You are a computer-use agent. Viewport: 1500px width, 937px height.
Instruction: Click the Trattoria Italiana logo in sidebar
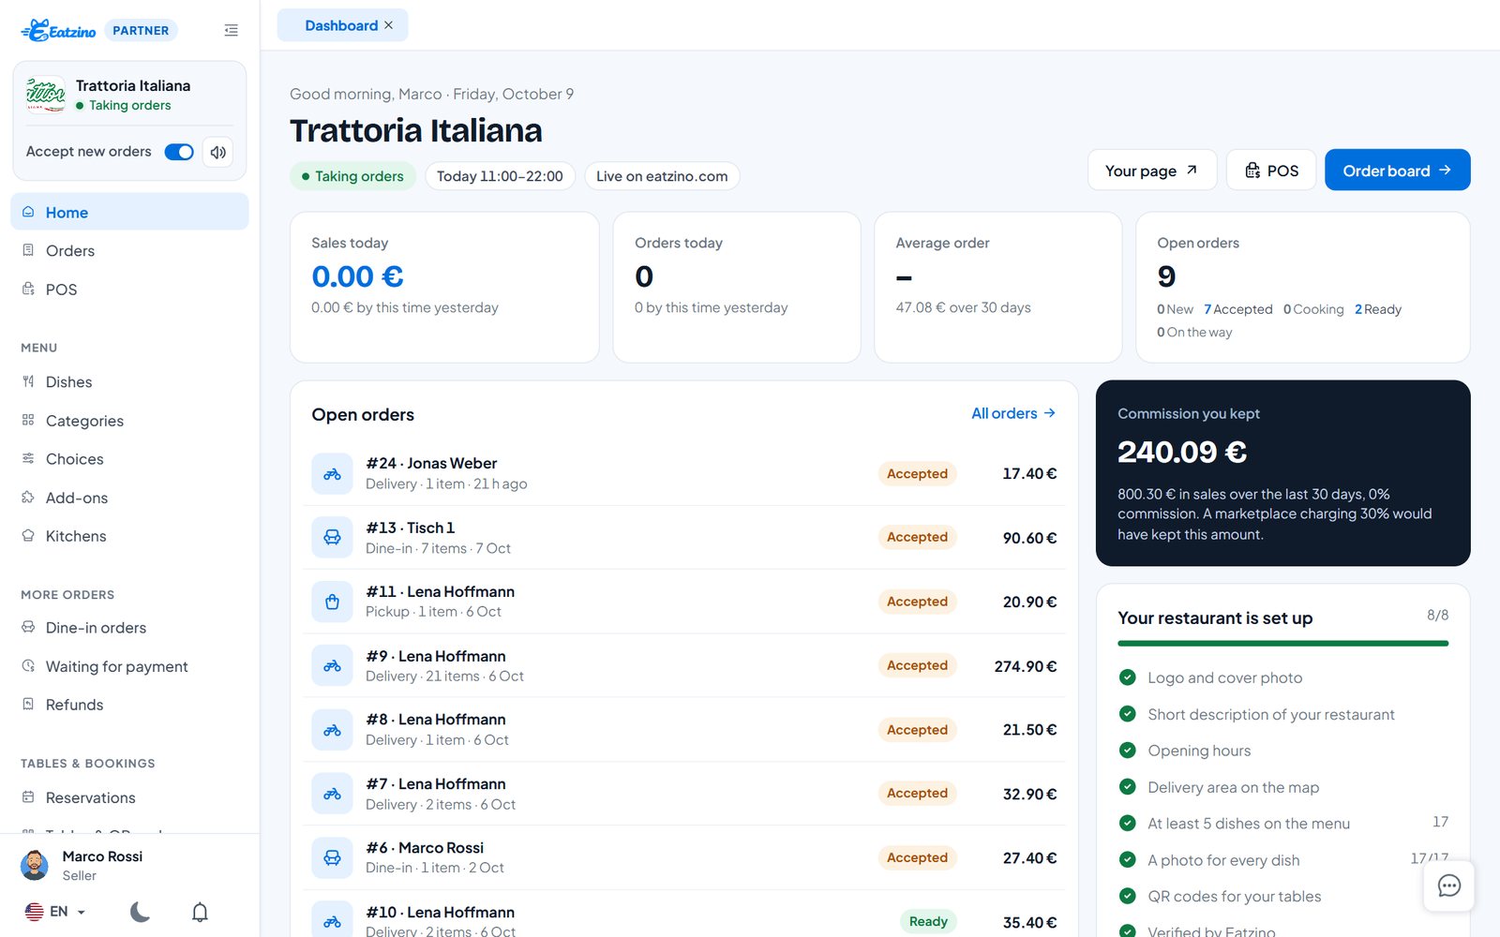coord(46,95)
